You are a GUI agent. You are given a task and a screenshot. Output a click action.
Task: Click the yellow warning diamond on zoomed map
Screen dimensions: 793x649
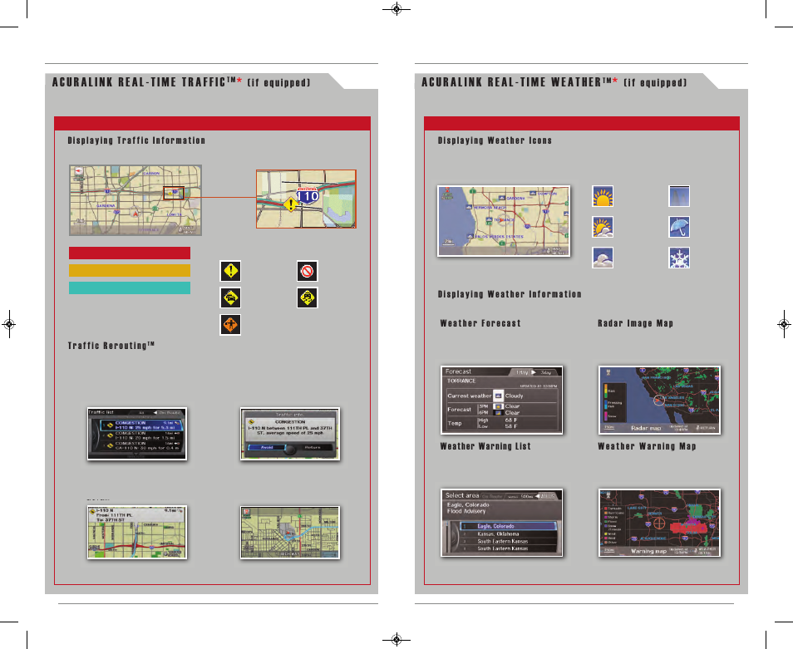click(290, 205)
